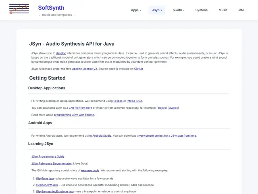Image resolution: width=258 pixels, height=194 pixels.
Task: Open the Android Studio link
Action: pos(102,136)
